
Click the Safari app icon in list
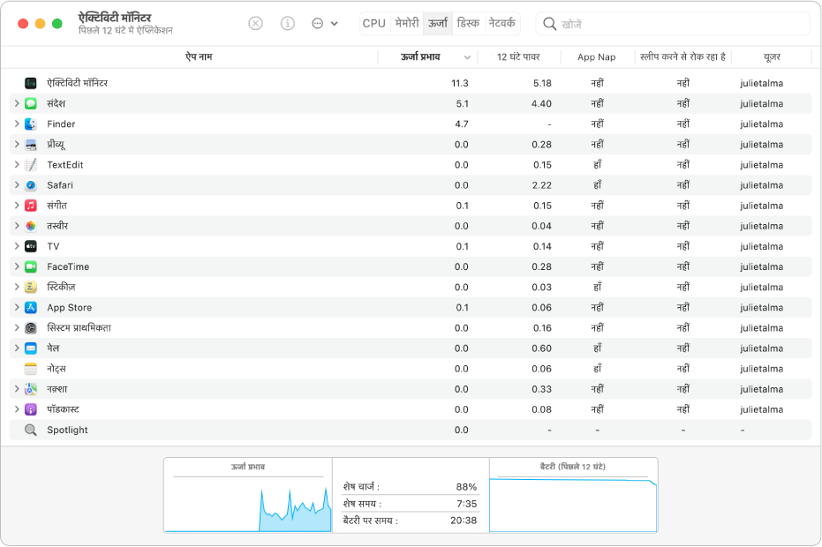click(31, 185)
